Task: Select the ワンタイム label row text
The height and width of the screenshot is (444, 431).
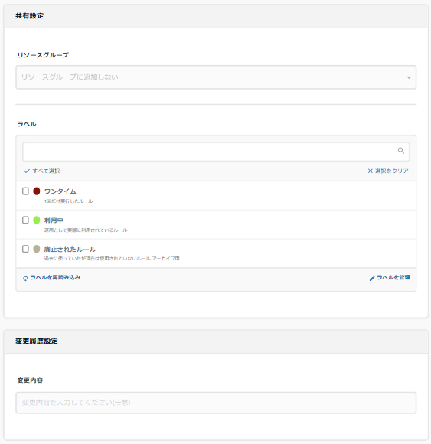Action: pos(60,191)
